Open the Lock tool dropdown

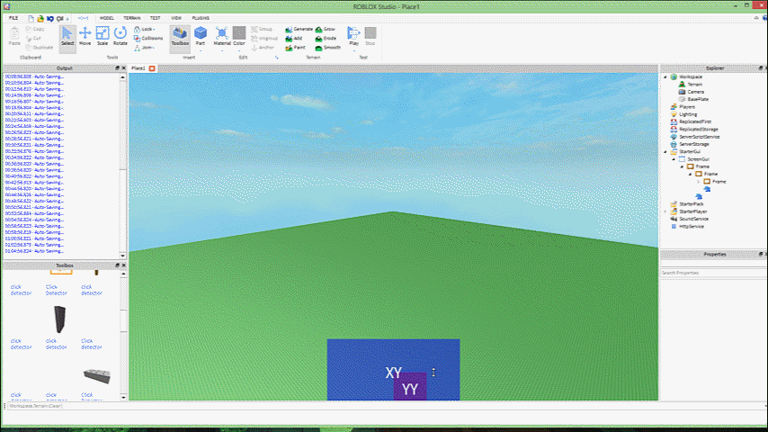pos(145,30)
